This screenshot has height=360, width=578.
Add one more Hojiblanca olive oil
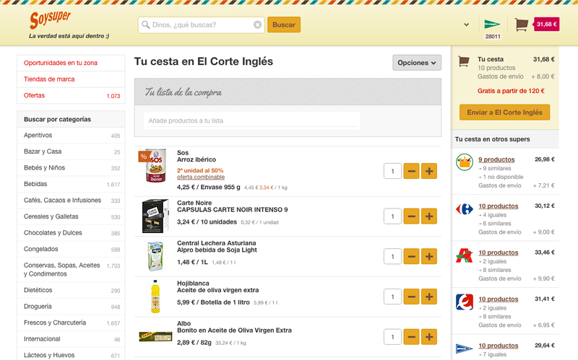[x=429, y=297]
